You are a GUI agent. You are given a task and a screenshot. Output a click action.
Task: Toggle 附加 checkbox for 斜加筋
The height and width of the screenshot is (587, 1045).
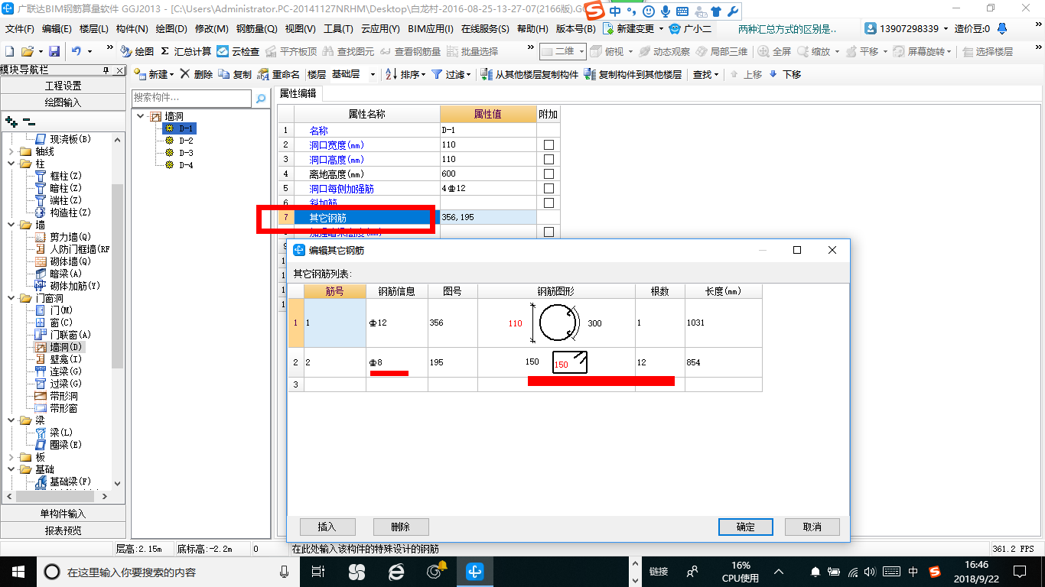click(549, 203)
